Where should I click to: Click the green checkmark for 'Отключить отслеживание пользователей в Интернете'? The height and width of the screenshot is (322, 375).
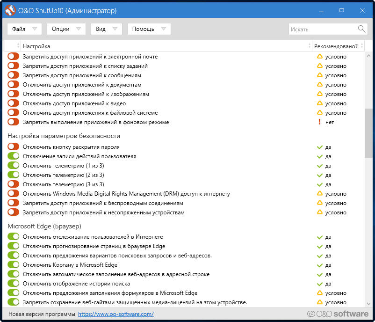[x=319, y=237]
